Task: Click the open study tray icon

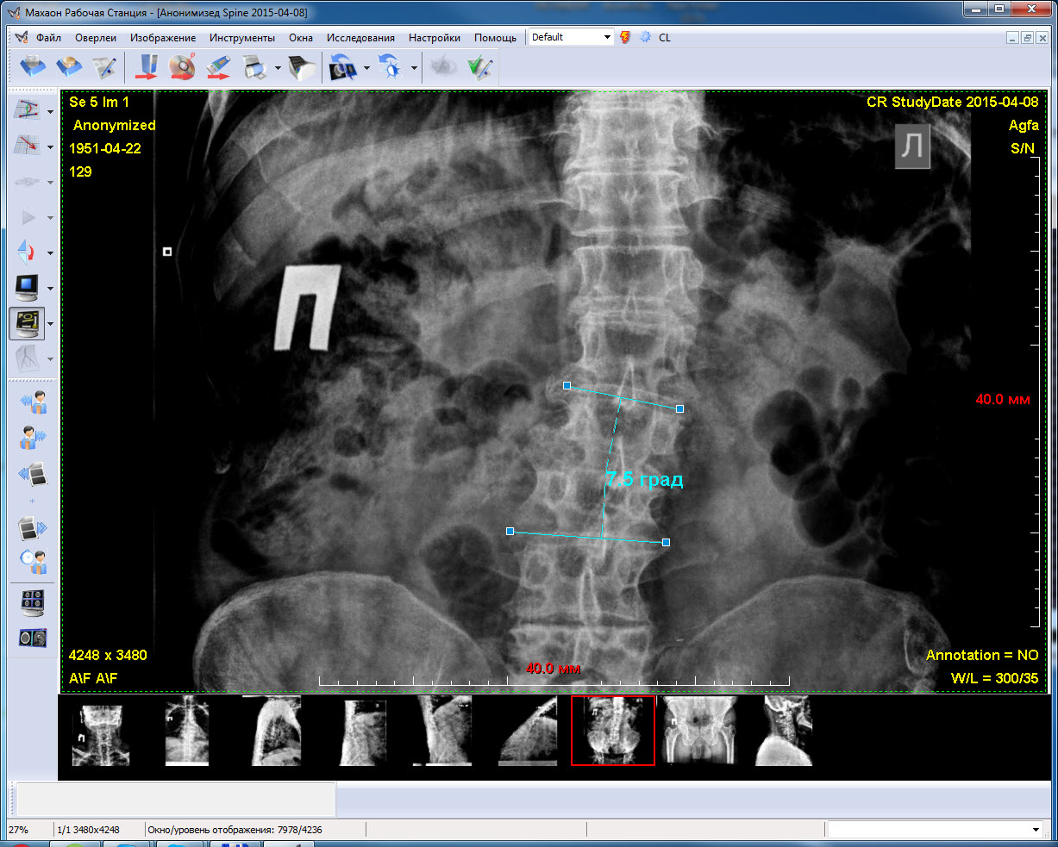Action: 33,66
